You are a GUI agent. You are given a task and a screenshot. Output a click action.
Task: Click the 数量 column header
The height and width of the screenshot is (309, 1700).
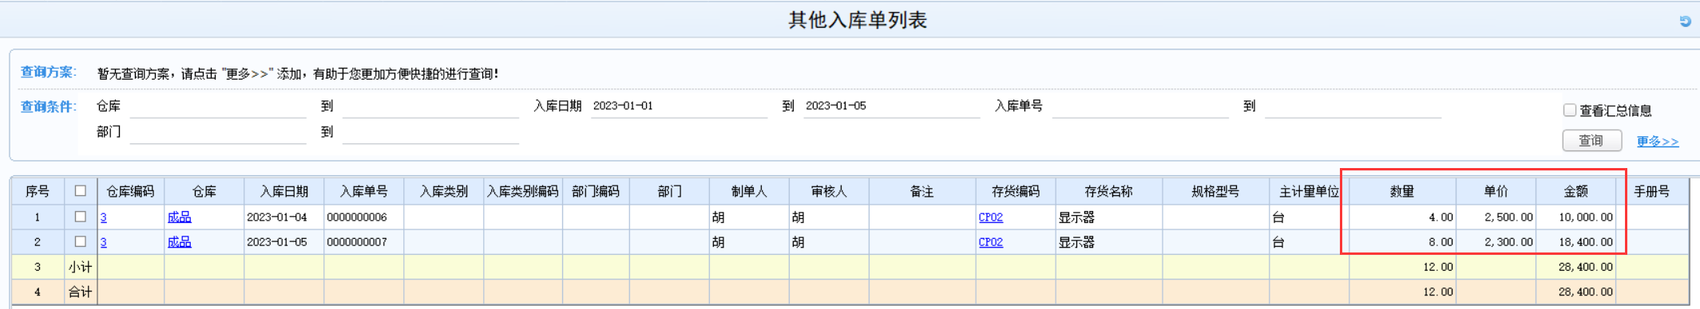(x=1402, y=191)
